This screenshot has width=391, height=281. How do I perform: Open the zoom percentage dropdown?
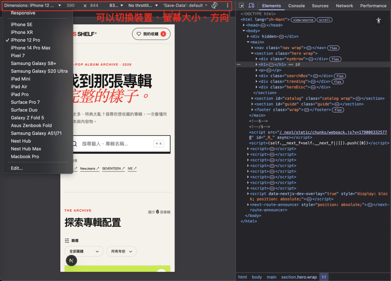[116, 5]
